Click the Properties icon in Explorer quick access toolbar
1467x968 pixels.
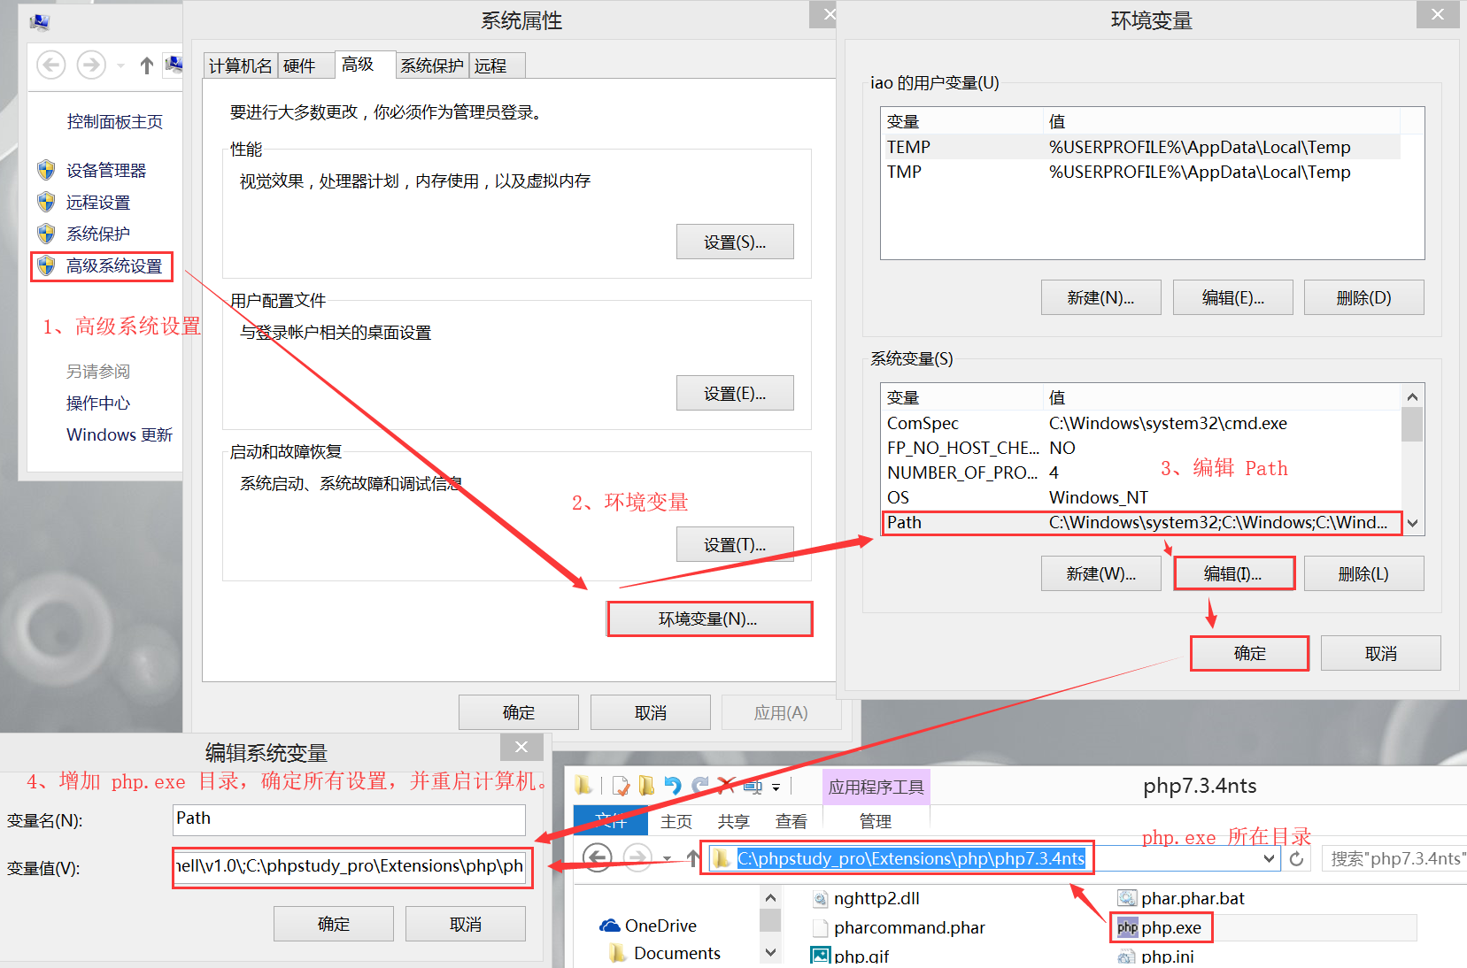click(621, 786)
